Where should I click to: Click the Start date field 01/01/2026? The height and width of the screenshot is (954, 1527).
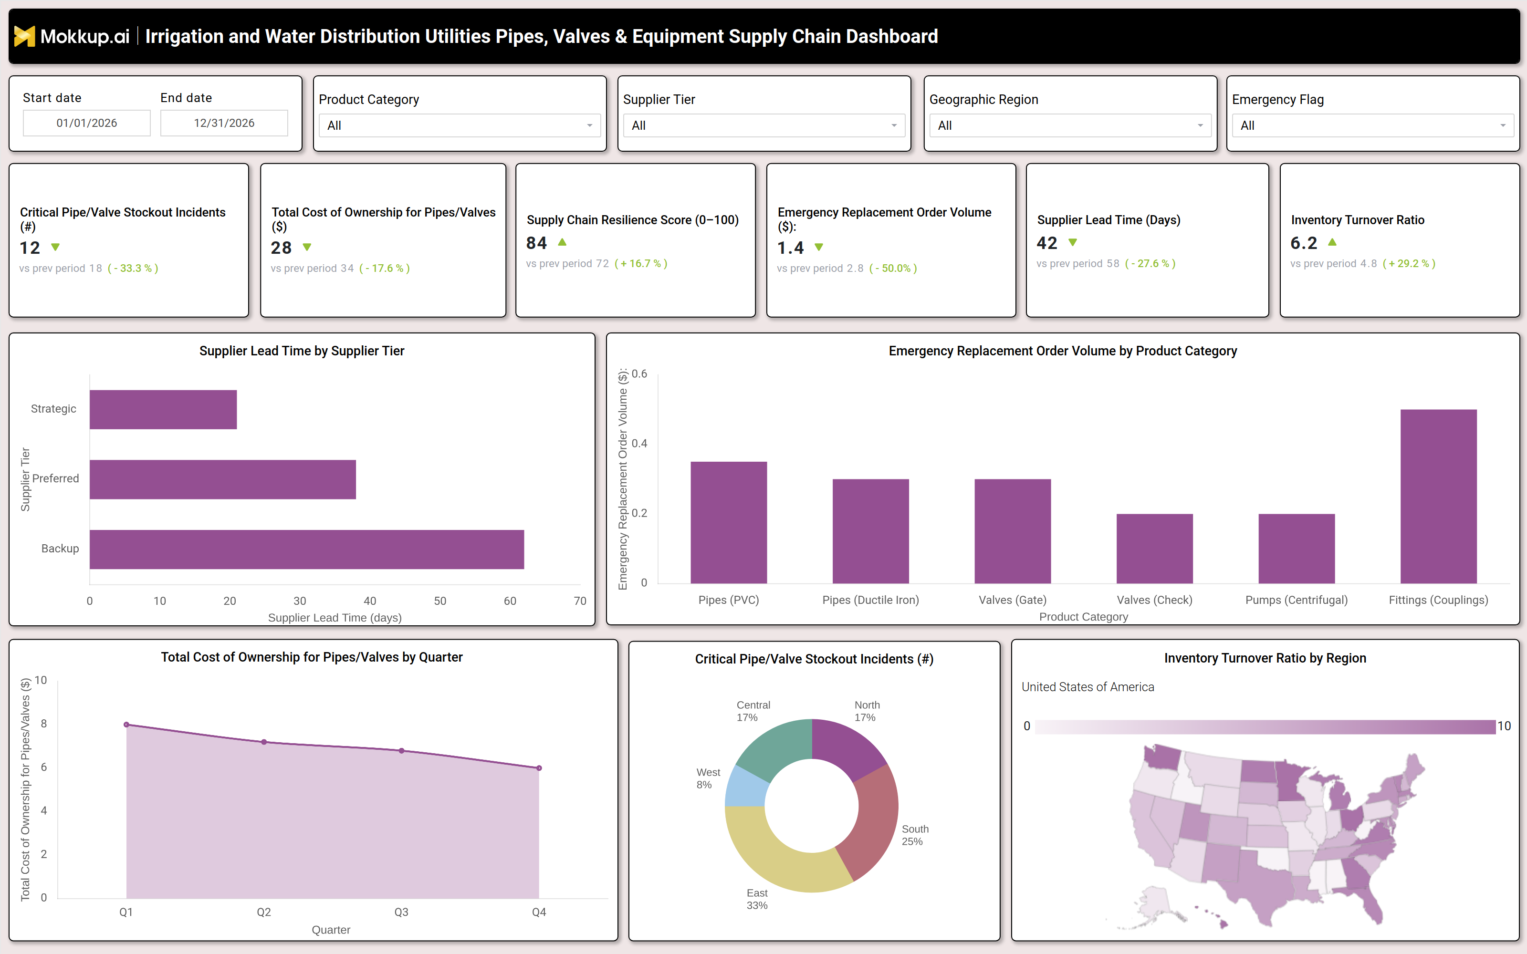(x=86, y=123)
